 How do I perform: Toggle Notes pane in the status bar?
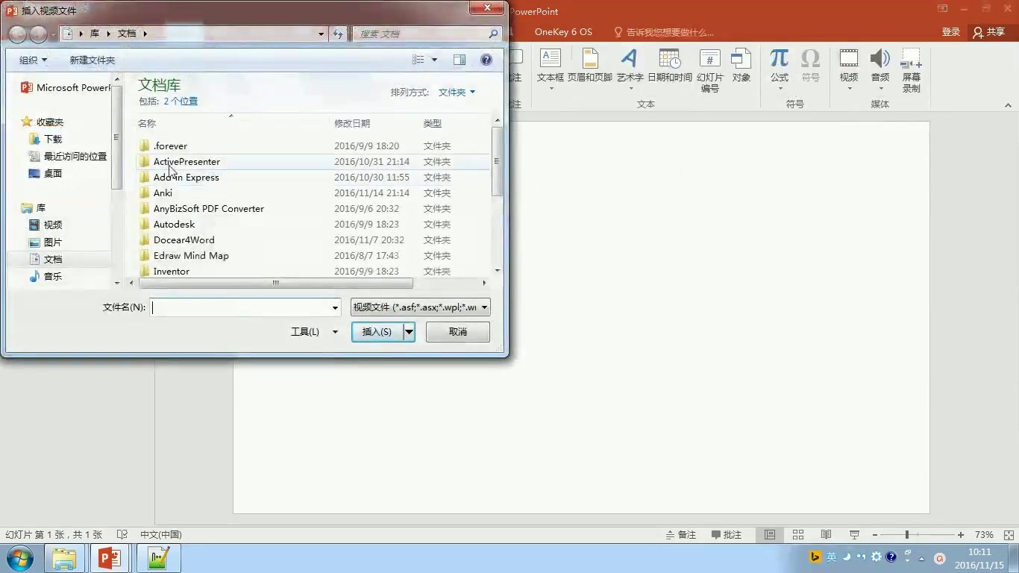(x=681, y=535)
